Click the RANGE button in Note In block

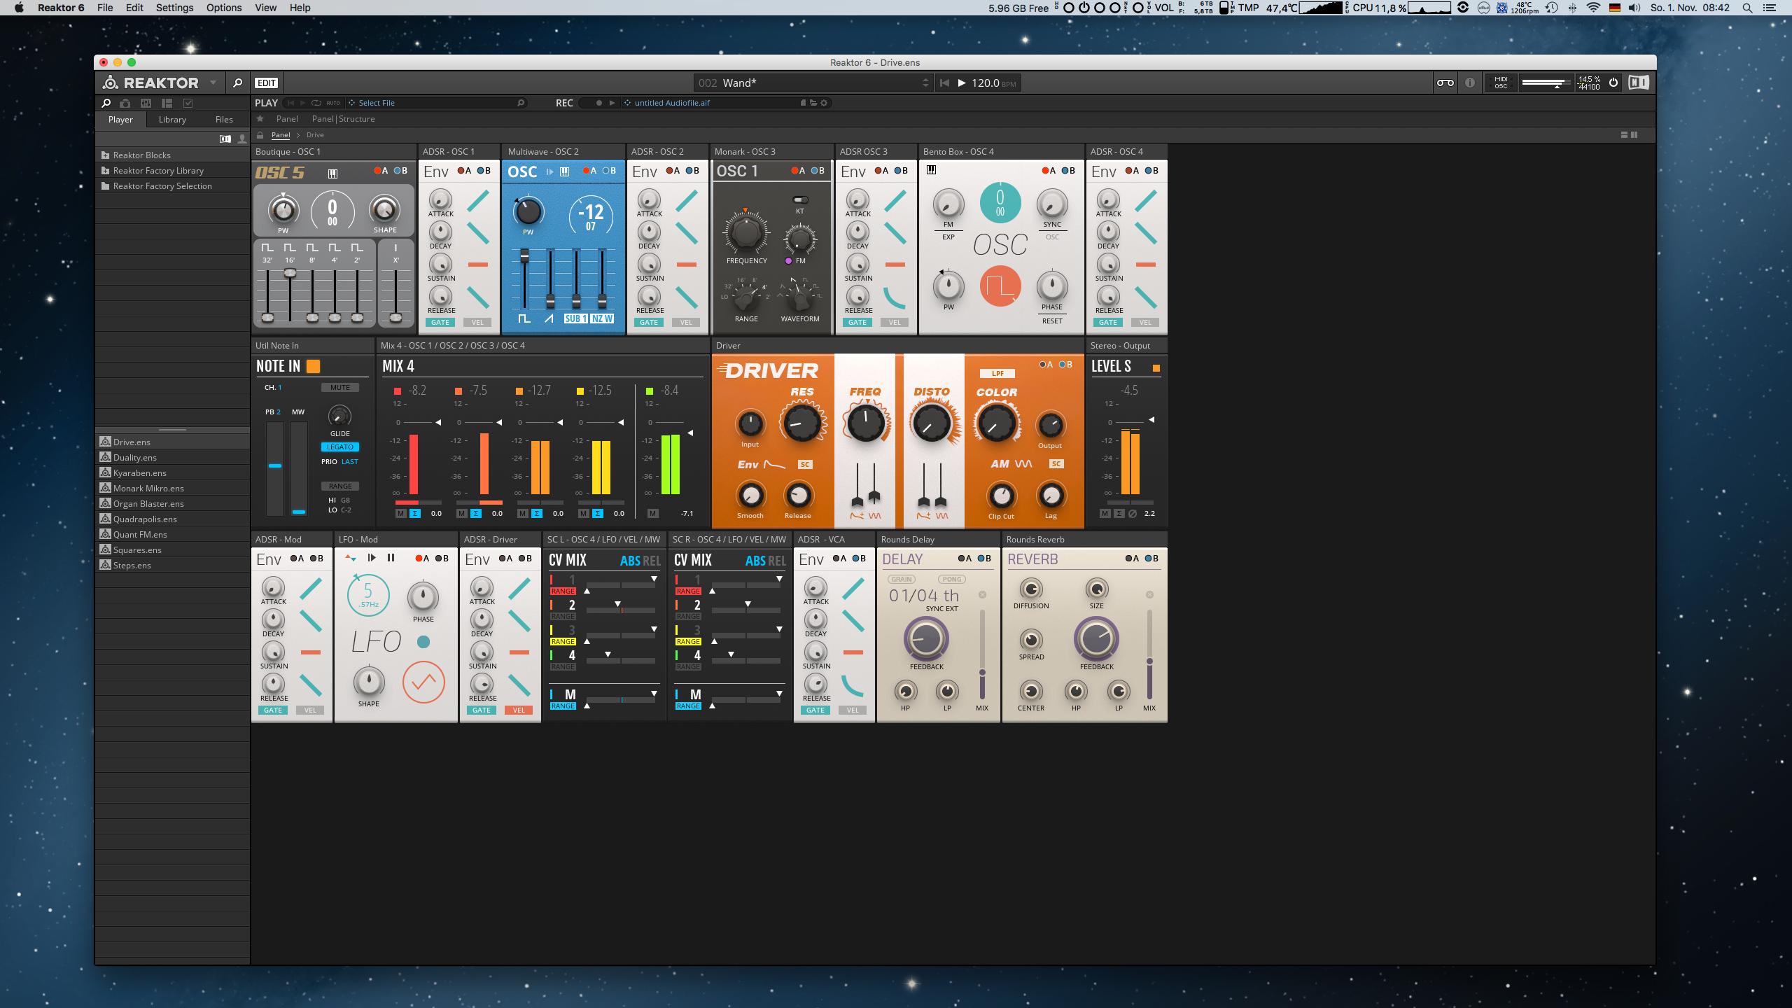coord(340,486)
